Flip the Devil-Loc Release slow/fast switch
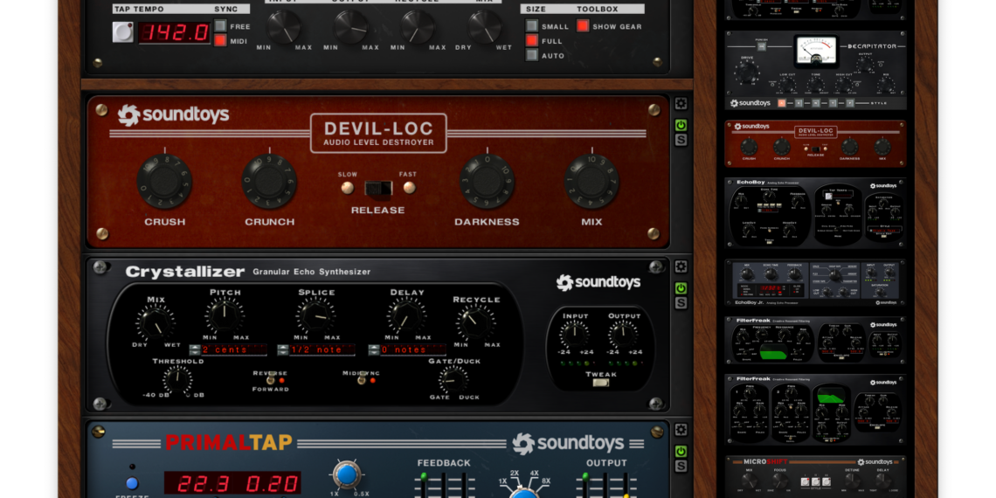 pos(377,188)
